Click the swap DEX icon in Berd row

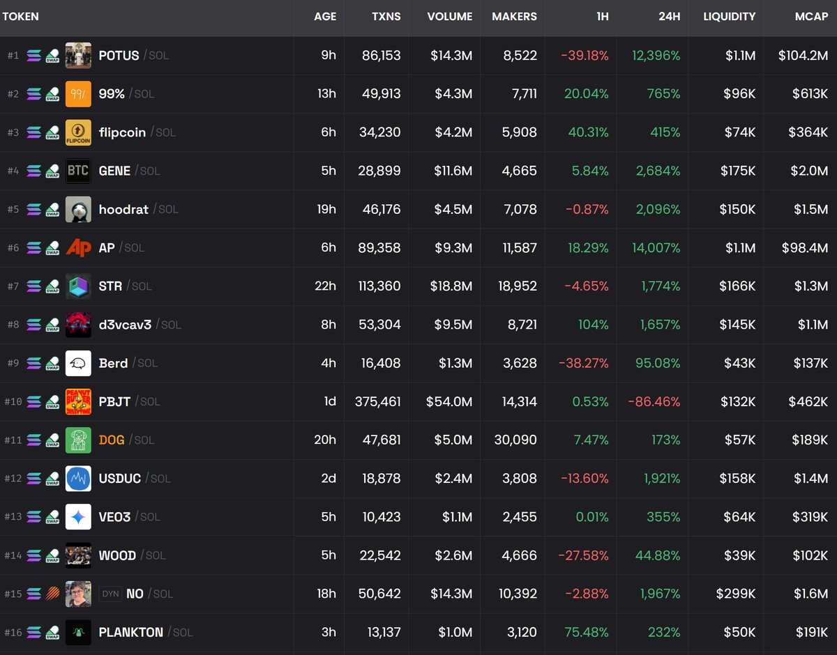(52, 363)
